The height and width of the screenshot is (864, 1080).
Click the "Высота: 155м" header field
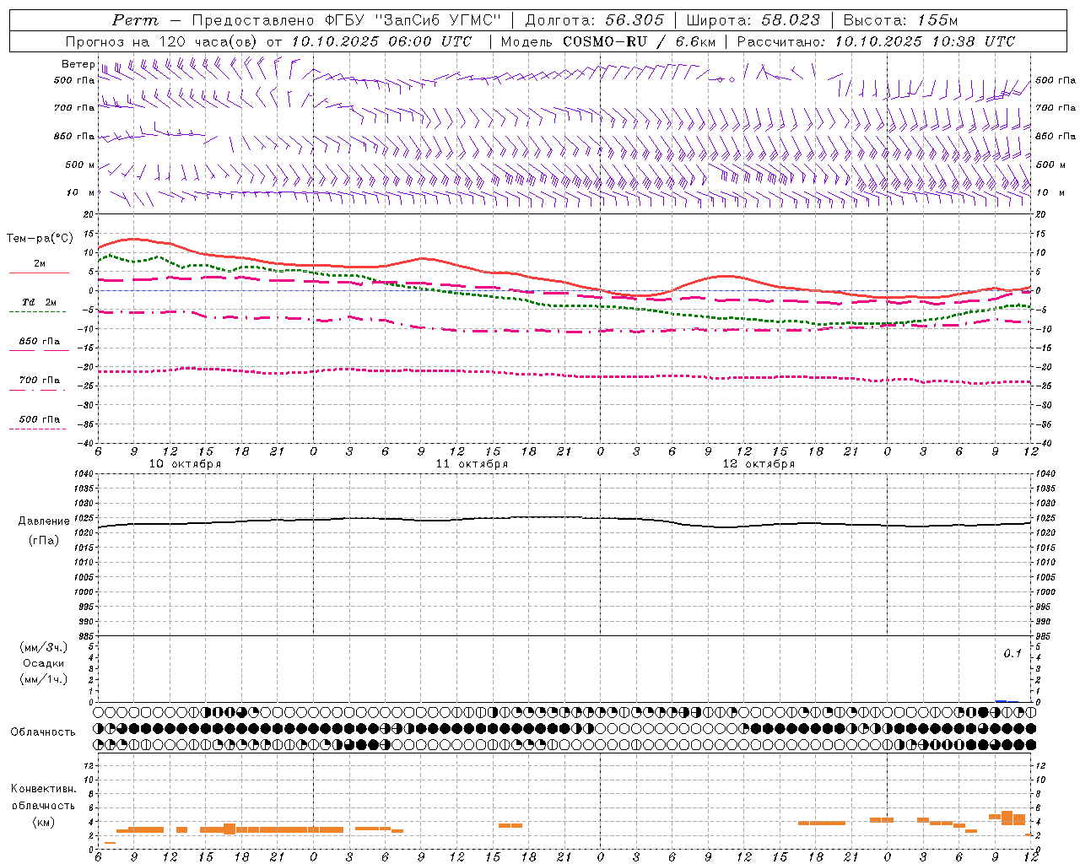(x=901, y=20)
